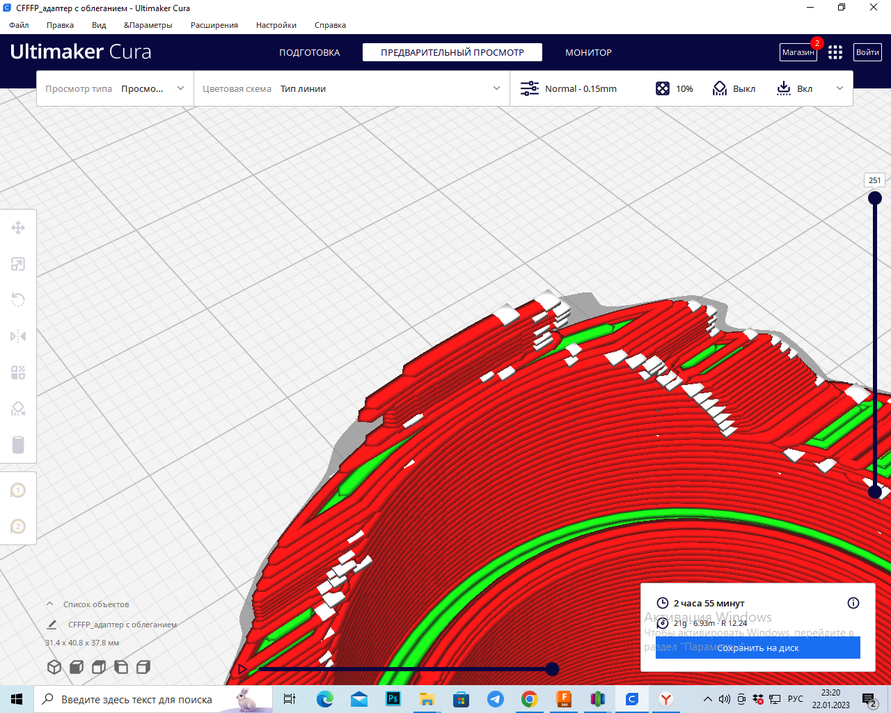
Task: Toggle Extruder 1 button
Action: 18,490
